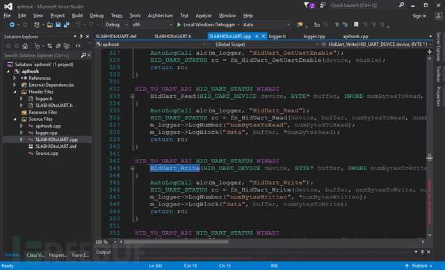Click Sign in

click(x=419, y=16)
